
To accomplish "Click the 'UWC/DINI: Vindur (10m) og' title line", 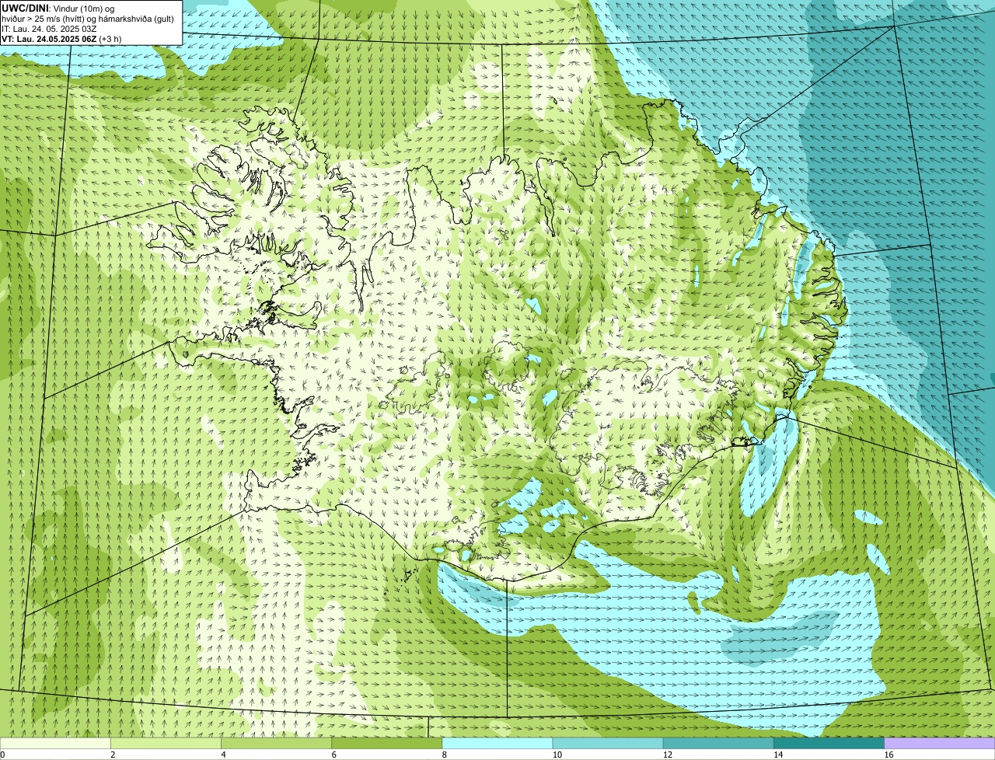I will pyautogui.click(x=58, y=9).
